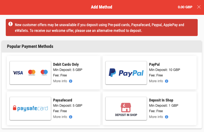The image size is (204, 132).
Task: Select the Mastercard logo
Action: tap(32, 72)
